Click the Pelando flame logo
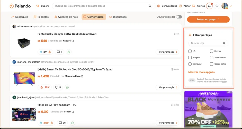242x129 pixels. (12, 6)
